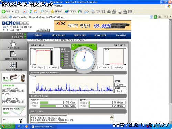Click the download 측정값 bandwidth bar

pyautogui.click(x=51, y=106)
